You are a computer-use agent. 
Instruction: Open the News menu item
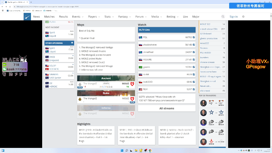pyautogui.click(x=36, y=17)
